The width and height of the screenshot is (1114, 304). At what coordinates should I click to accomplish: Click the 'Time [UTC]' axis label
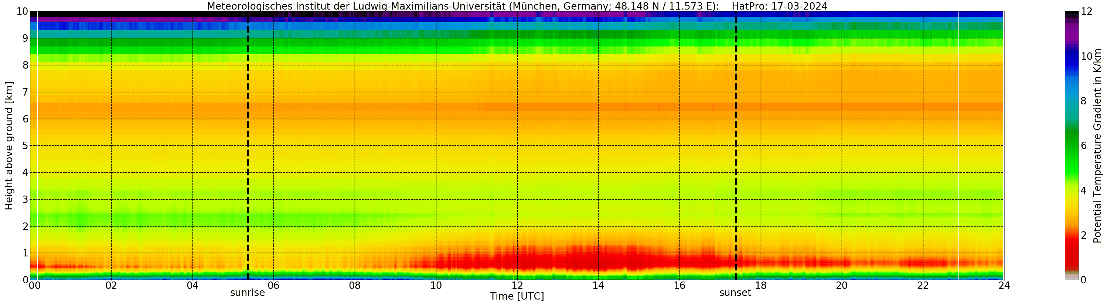tap(517, 296)
